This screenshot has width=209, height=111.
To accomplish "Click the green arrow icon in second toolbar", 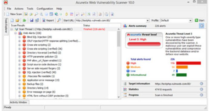I will click(24, 20).
